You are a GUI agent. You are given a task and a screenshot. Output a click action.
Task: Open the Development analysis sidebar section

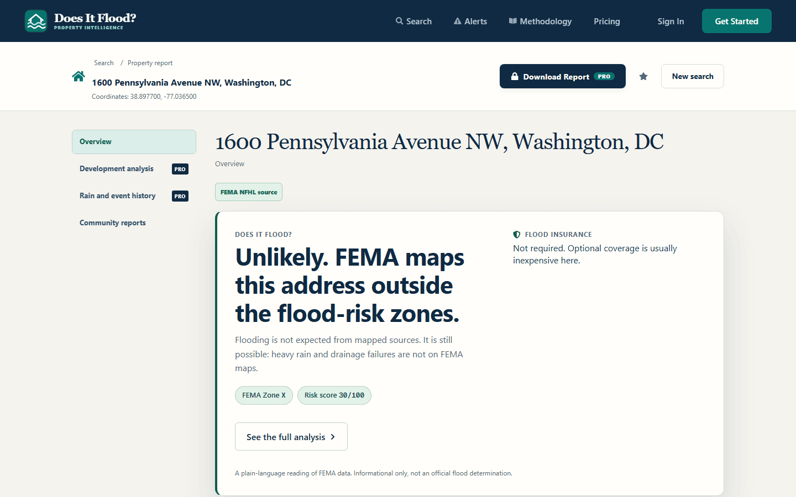[134, 169]
